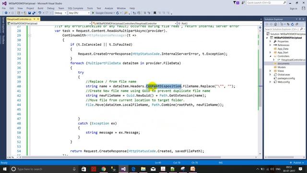Click the Bookmark icon in the toolbar

pos(154,13)
